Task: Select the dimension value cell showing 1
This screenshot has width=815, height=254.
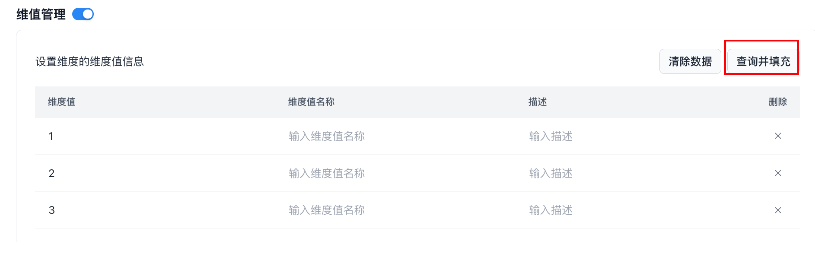Action: (51, 137)
